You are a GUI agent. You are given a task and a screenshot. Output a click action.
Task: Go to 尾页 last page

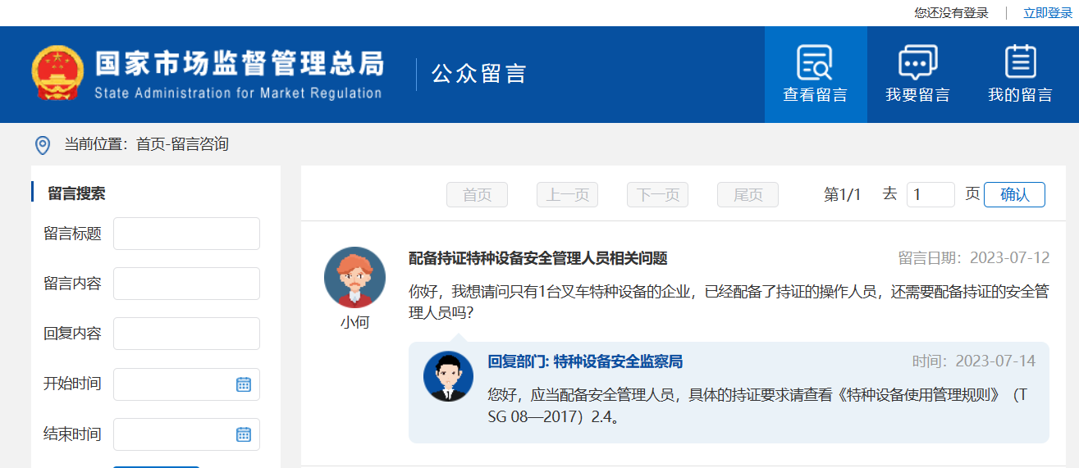coord(748,195)
